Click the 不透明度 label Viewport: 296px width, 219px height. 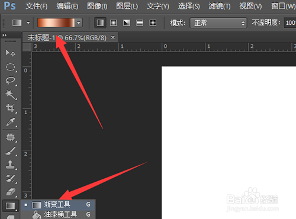tap(266, 22)
